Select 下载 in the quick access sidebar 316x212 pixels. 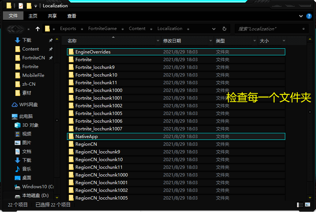coord(23,40)
